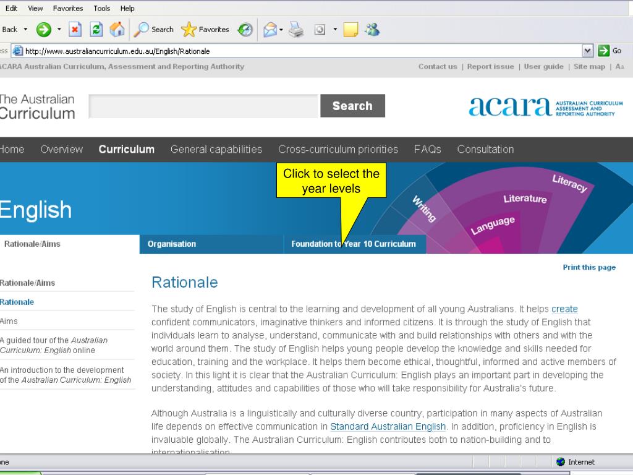The image size is (633, 475).
Task: Click the Standard Australian English link
Action: pyautogui.click(x=388, y=427)
